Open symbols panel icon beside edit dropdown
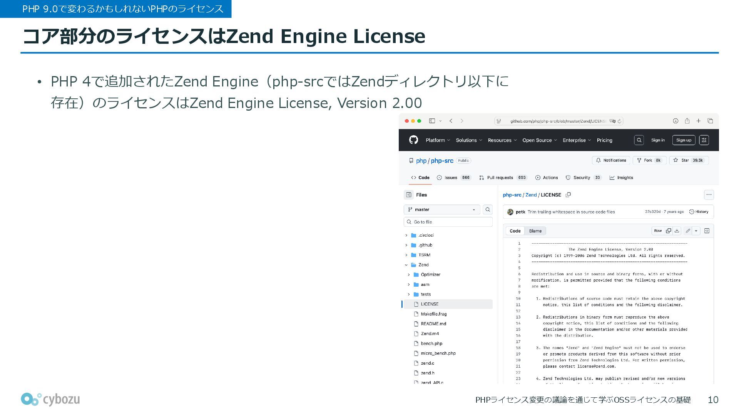This screenshot has height=415, width=739. click(x=707, y=231)
